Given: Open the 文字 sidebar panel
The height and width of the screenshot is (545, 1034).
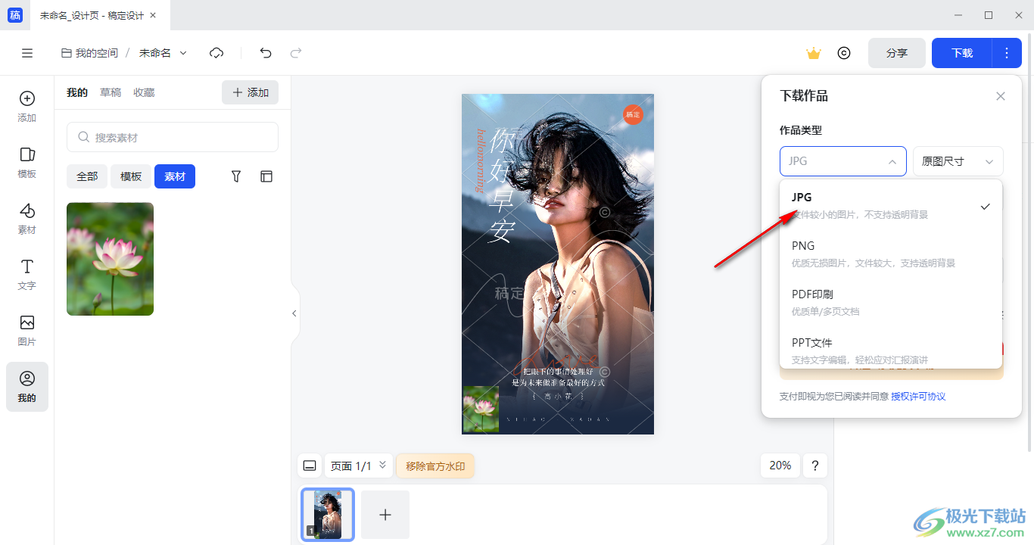Looking at the screenshot, I should point(27,275).
